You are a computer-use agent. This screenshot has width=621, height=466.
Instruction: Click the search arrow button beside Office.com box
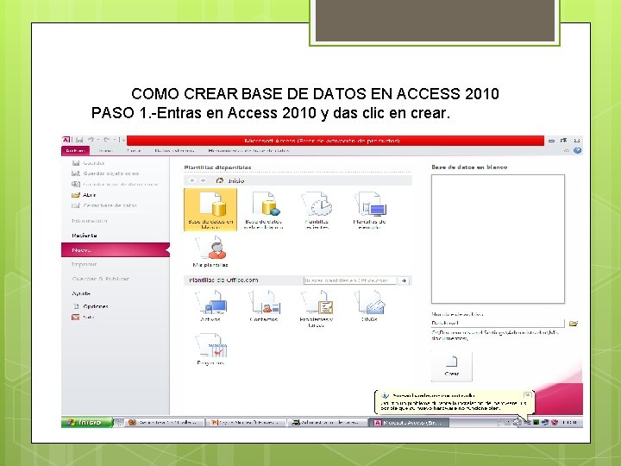404,280
